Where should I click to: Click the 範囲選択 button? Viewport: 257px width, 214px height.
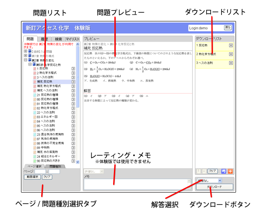coord(32,177)
